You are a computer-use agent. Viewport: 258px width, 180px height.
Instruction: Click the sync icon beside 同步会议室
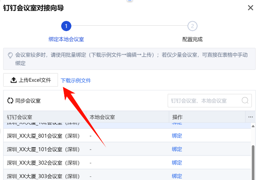point(10,101)
